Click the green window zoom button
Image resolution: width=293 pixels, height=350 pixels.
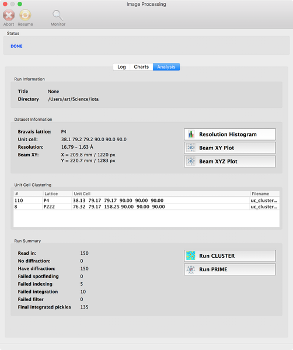[20, 4]
